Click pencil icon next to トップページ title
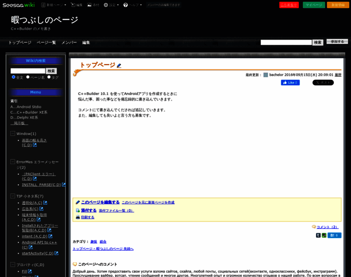The width and height of the screenshot is (351, 277). [119, 66]
